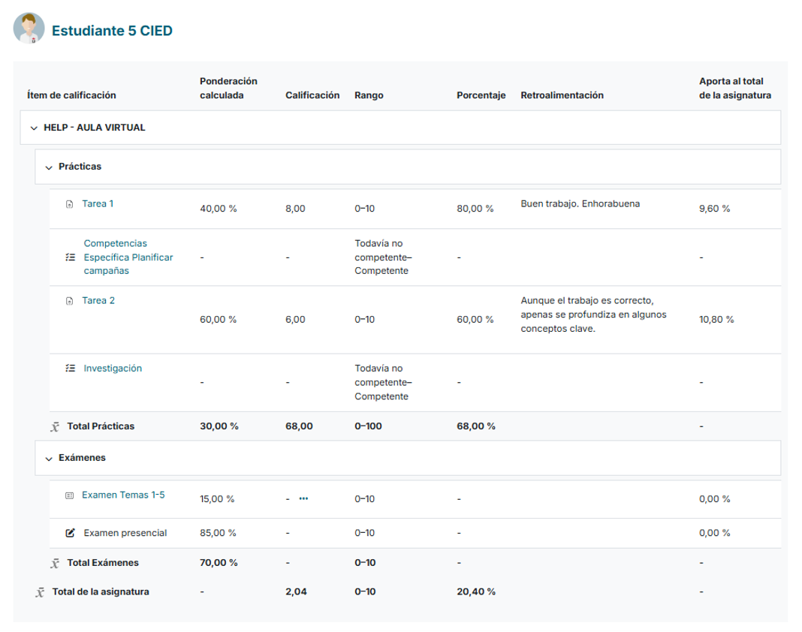Select the contribution value 9,60 %
This screenshot has width=802, height=632.
pos(715,209)
